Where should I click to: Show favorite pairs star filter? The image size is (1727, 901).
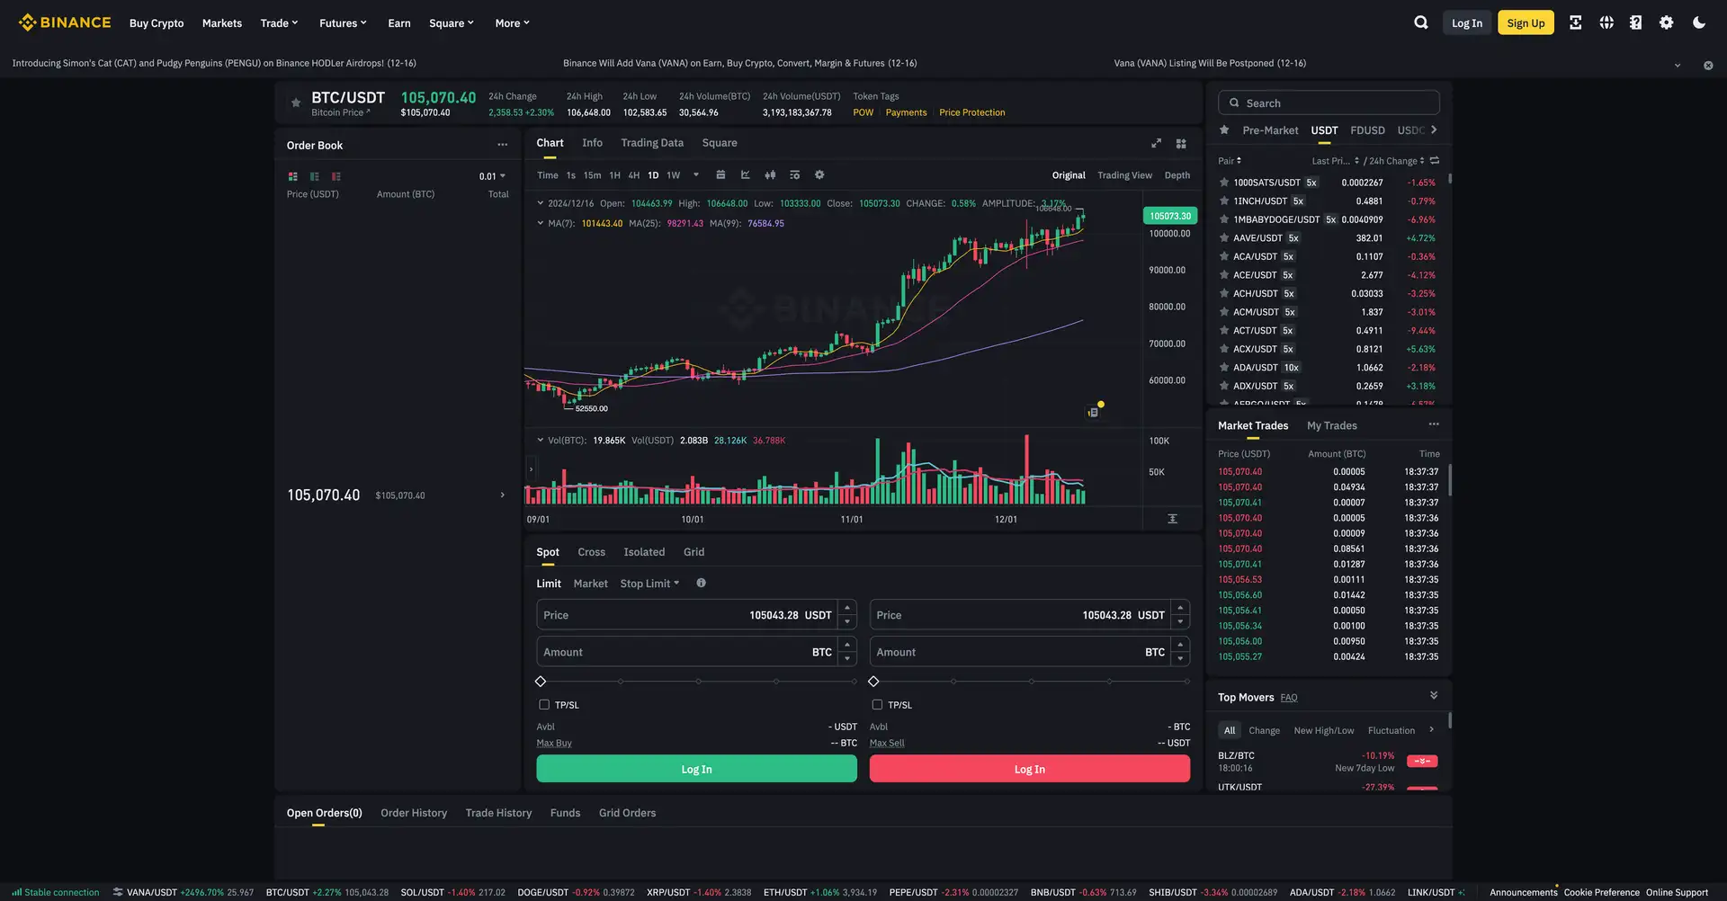click(1224, 130)
